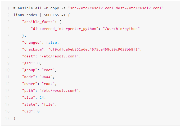Click the "ansible_facts" key
Image resolution: width=181 pixels, height=127 pixels.
click(x=38, y=22)
